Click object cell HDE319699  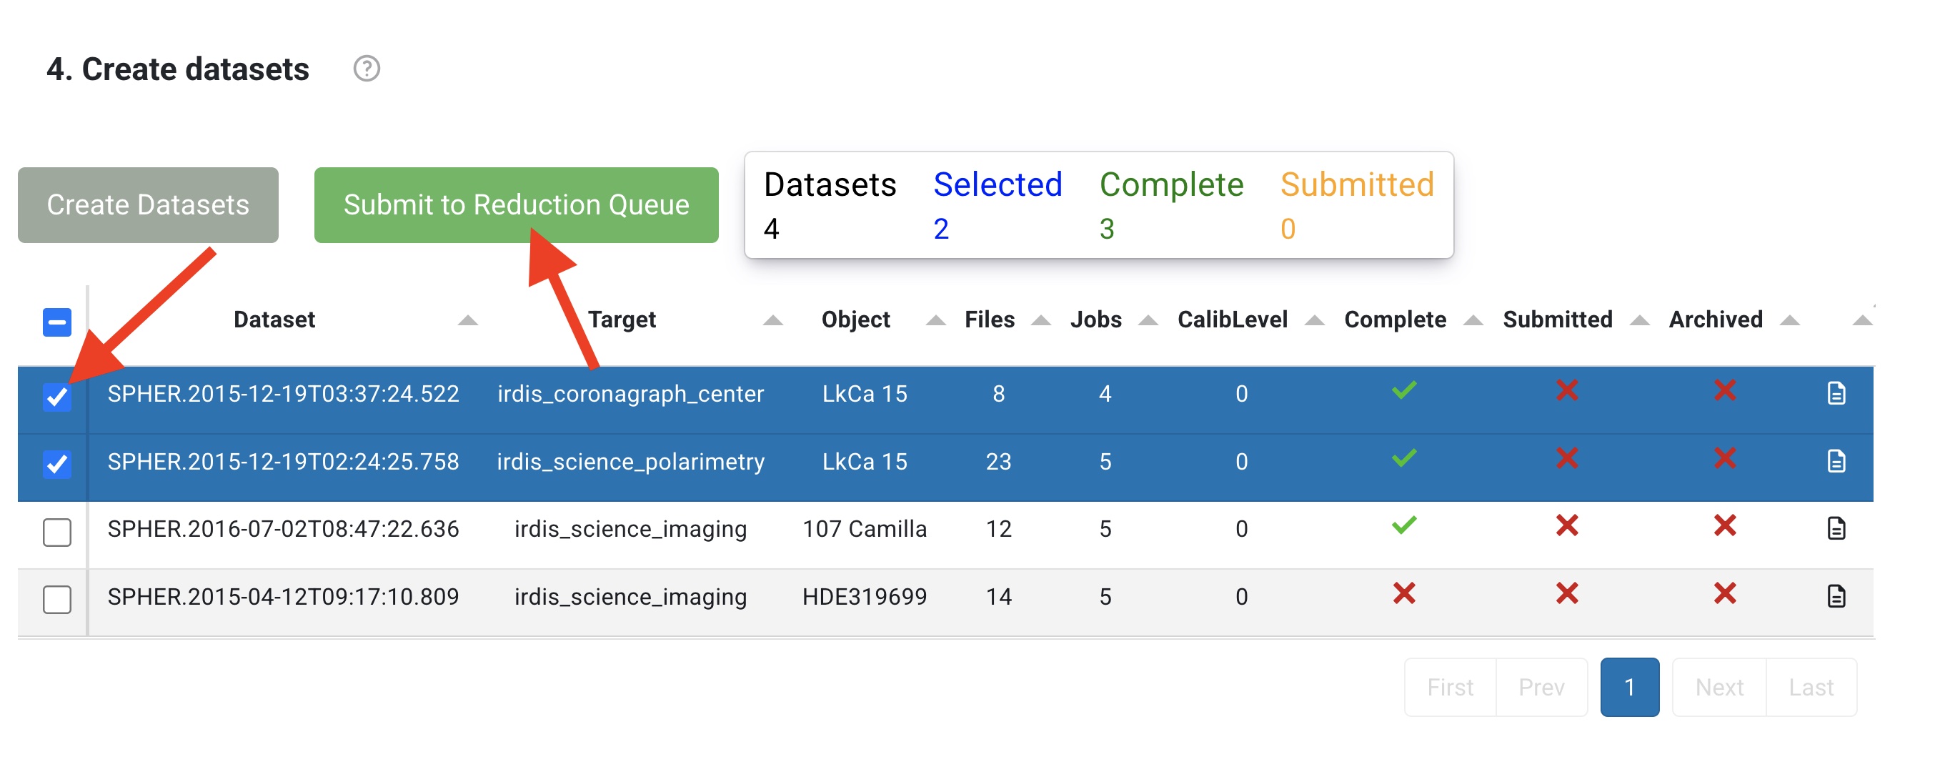point(865,596)
